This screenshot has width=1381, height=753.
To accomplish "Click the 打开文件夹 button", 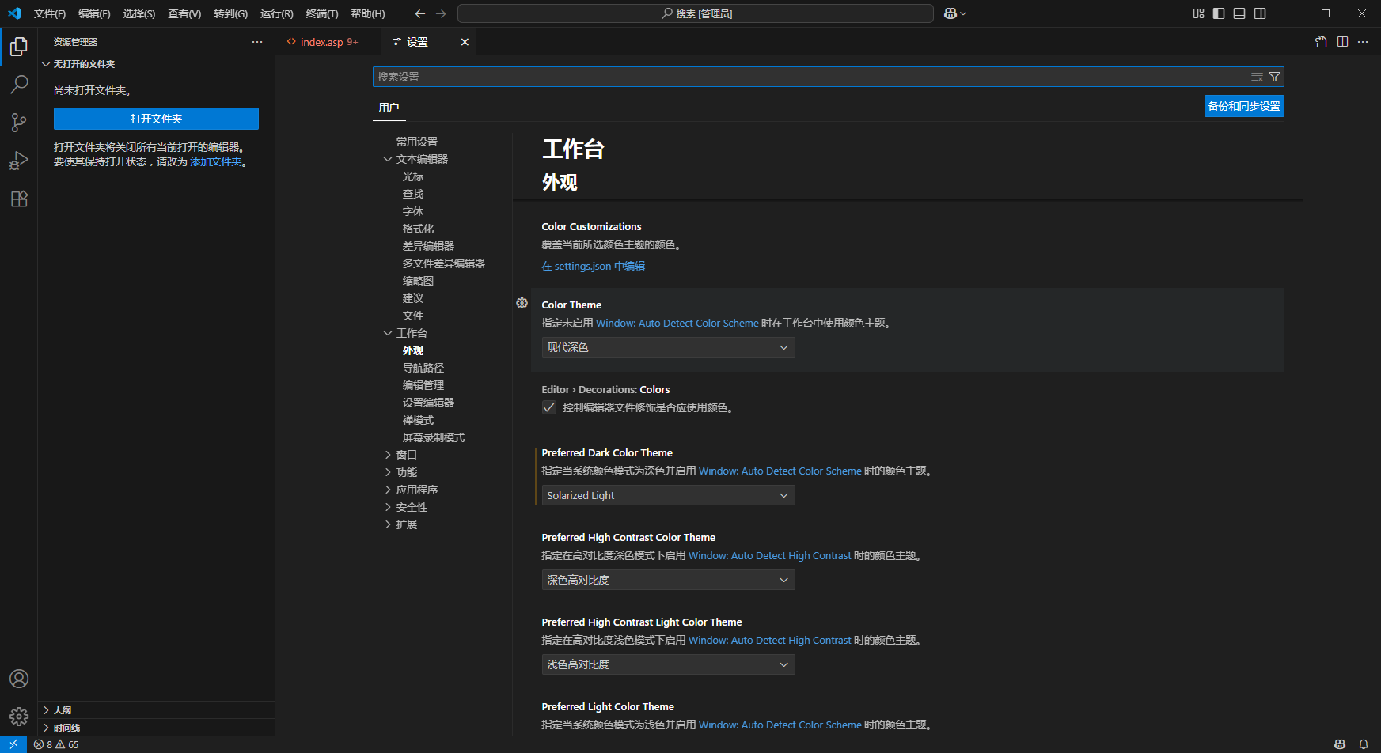I will (x=156, y=119).
